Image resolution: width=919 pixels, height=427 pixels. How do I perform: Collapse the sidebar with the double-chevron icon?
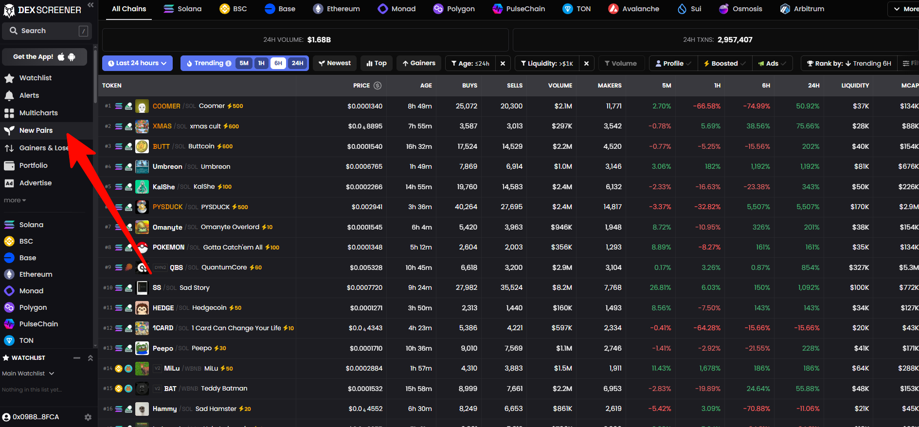[x=90, y=5]
